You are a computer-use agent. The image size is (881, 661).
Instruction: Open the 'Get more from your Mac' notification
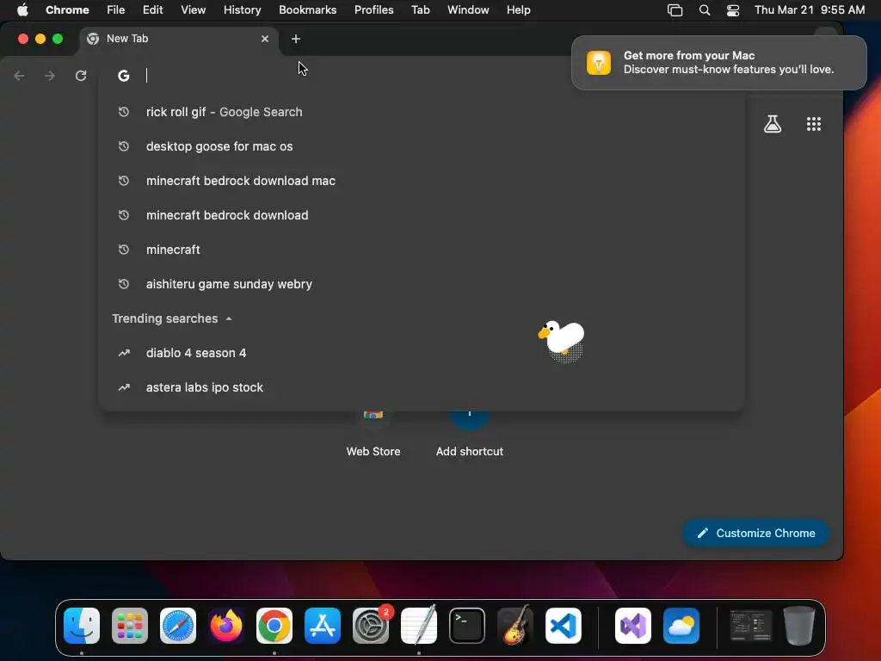pos(718,62)
